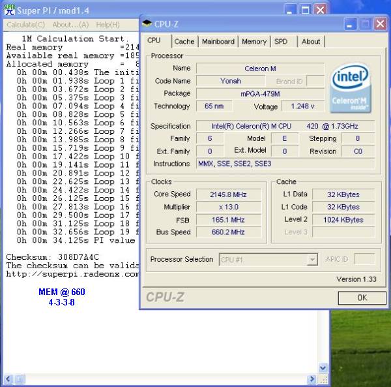Image resolution: width=391 pixels, height=387 pixels.
Task: Open the Mainboard tab in CPU-Z
Action: [x=218, y=42]
